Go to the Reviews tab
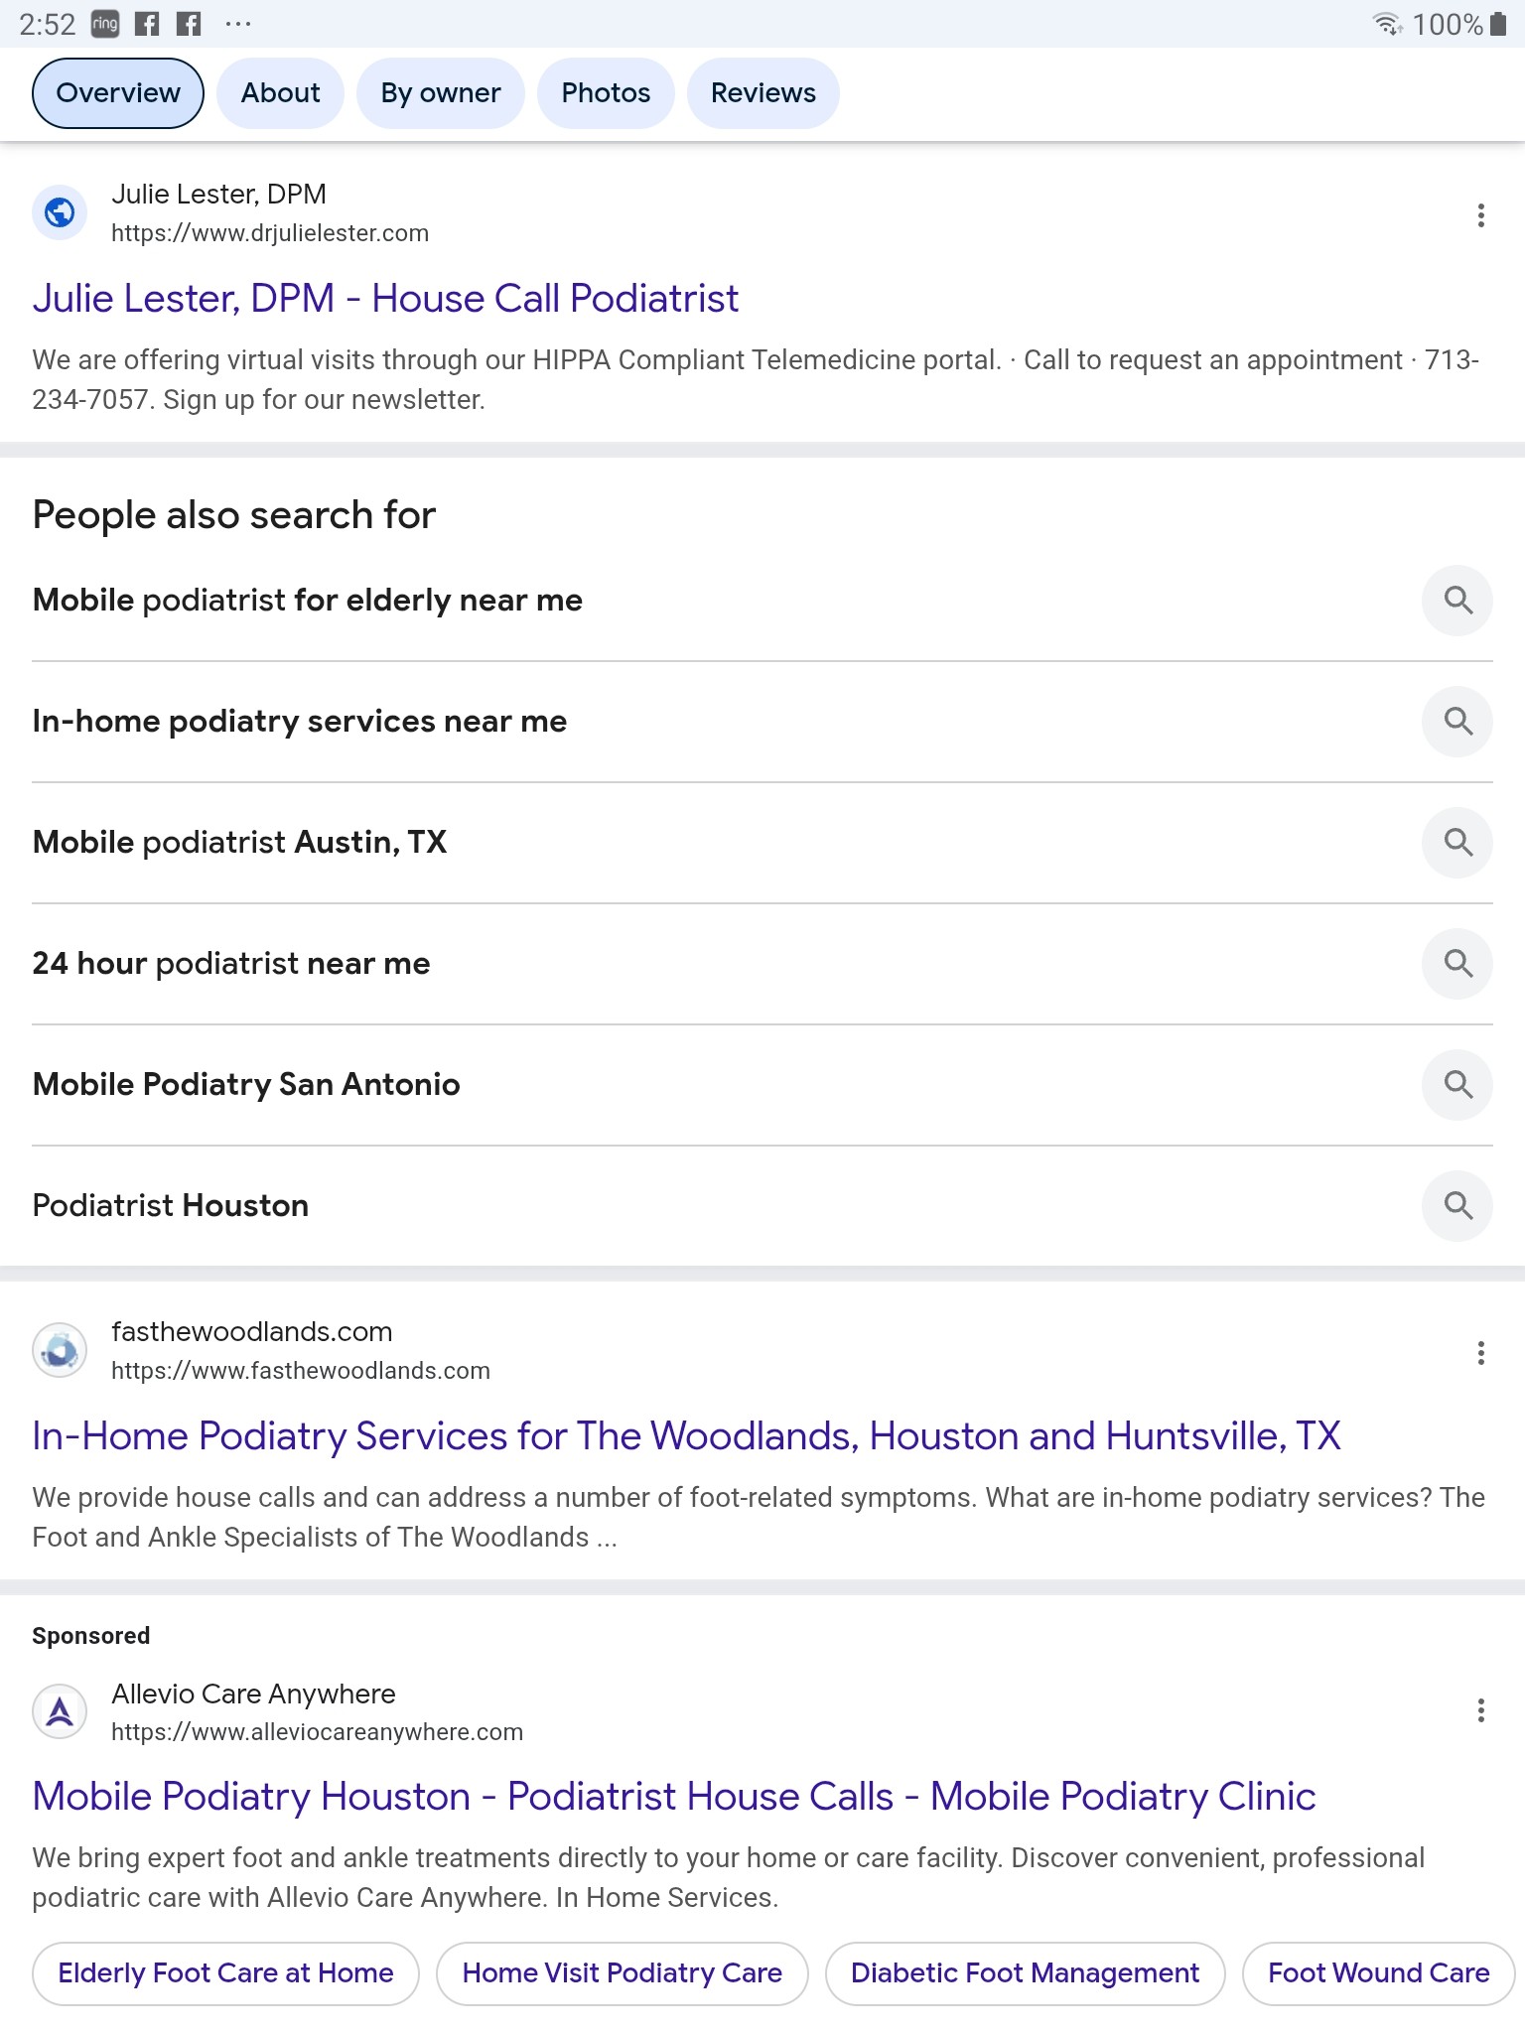Image resolution: width=1525 pixels, height=2033 pixels. [x=762, y=93]
